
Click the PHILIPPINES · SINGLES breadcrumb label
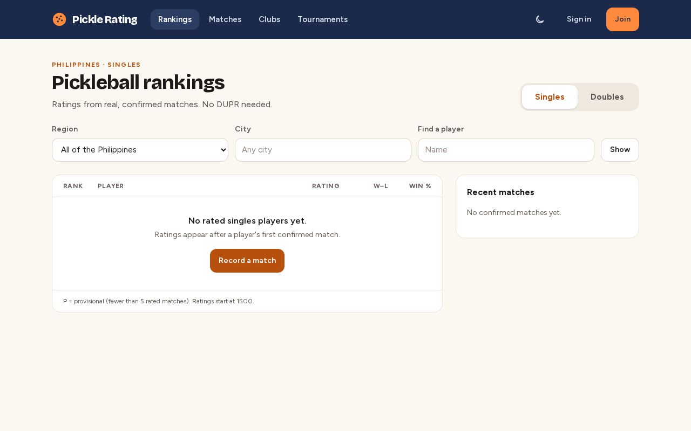point(96,65)
